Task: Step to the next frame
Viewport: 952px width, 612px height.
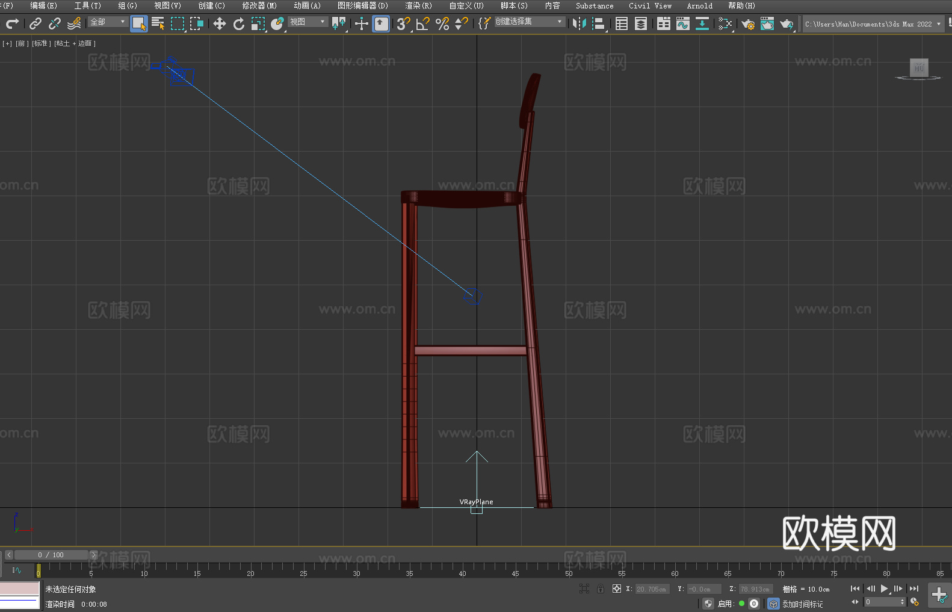Action: (898, 589)
